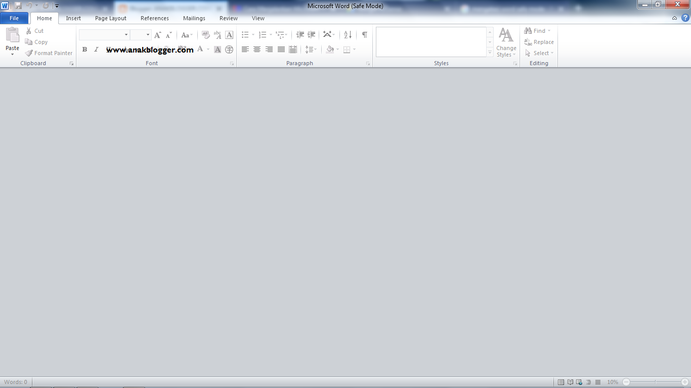This screenshot has height=388, width=691.
Task: Switch to Full Screen Reading view icon
Action: (x=570, y=382)
